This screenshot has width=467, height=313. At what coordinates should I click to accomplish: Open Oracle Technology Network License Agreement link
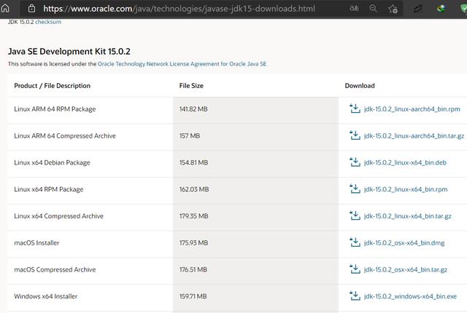click(182, 64)
